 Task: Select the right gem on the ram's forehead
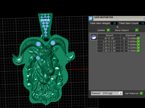tap(53, 43)
